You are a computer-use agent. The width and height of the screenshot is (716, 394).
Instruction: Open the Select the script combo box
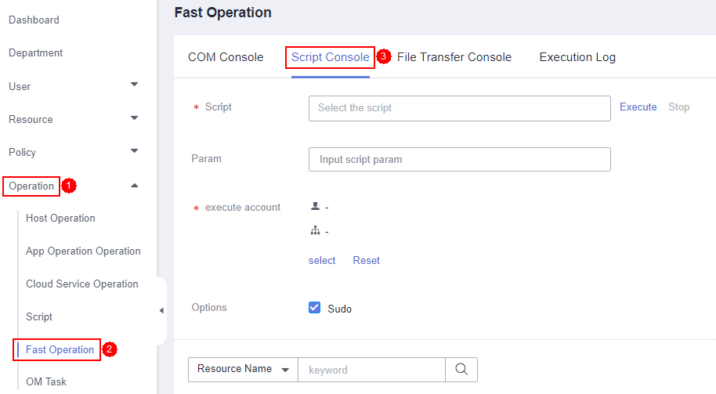[459, 108]
